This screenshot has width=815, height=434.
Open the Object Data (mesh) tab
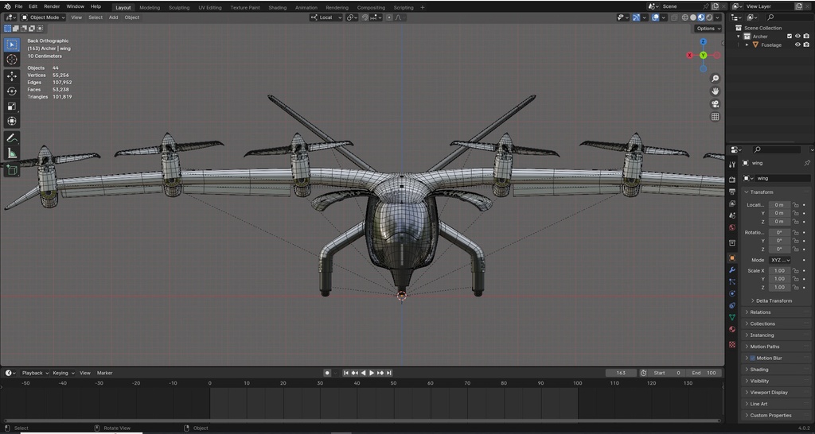click(x=732, y=317)
